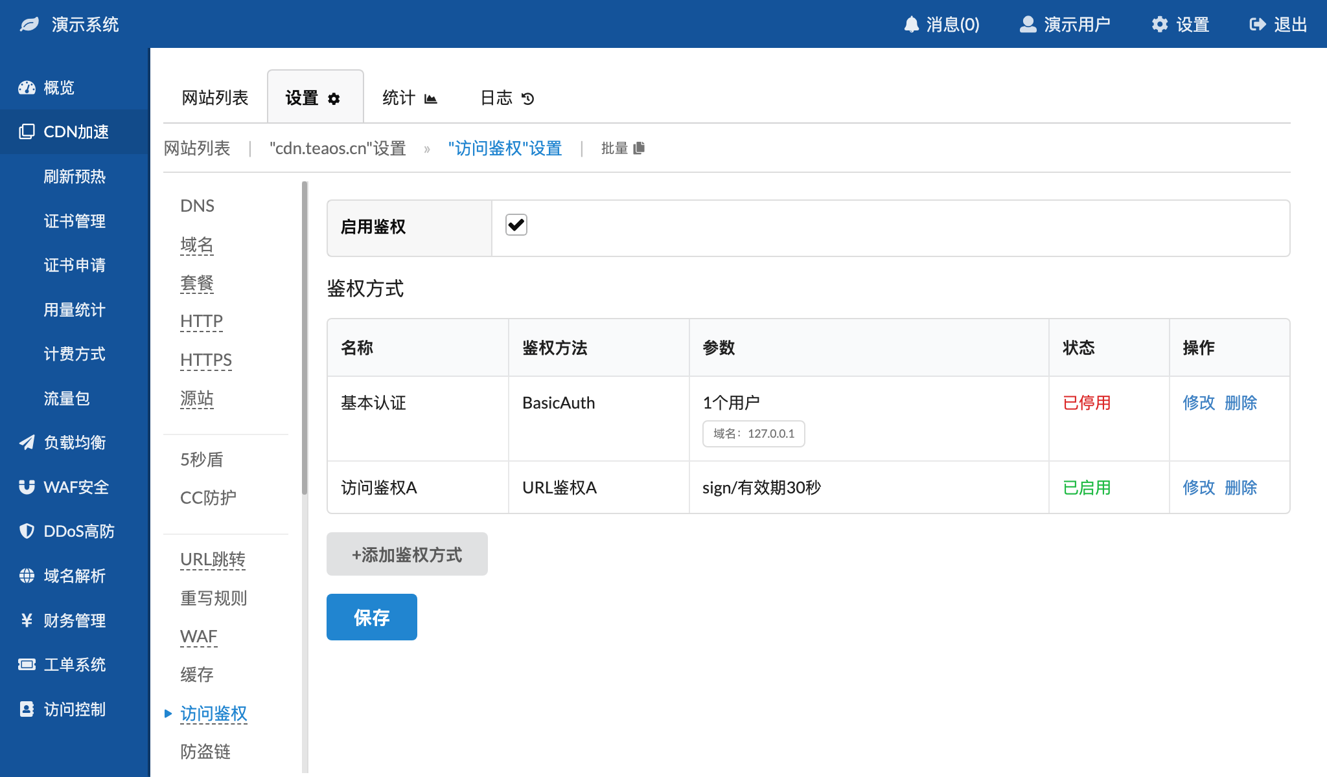Screen dimensions: 1327x777
Task: Click the logout exit icon
Action: 1257,25
